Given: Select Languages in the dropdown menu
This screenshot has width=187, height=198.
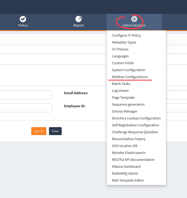Looking at the screenshot, I should 120,56.
